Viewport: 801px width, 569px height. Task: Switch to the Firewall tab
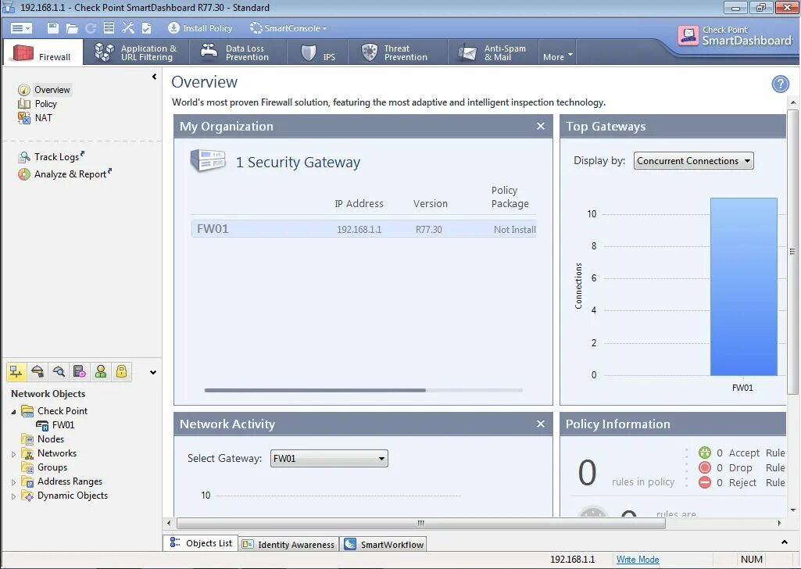pos(42,52)
